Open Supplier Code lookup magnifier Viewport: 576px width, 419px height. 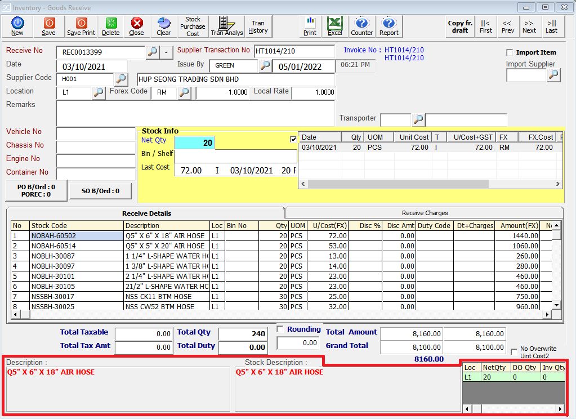click(x=121, y=79)
